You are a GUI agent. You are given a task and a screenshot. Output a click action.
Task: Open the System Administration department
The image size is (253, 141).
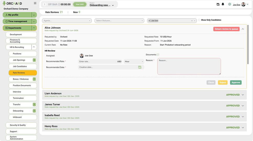point(21,138)
